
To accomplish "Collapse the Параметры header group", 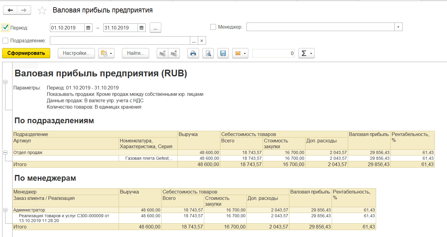I will pos(5,82).
